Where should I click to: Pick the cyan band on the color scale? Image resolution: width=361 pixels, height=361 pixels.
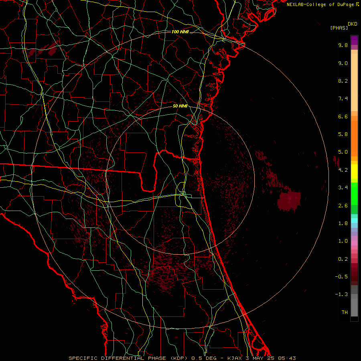click(x=354, y=221)
